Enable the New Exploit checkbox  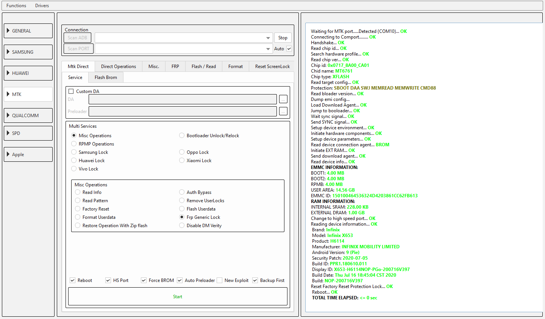(219, 280)
